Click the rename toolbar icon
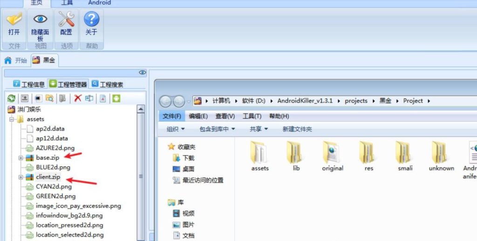This screenshot has width=477, height=241. tap(89, 98)
